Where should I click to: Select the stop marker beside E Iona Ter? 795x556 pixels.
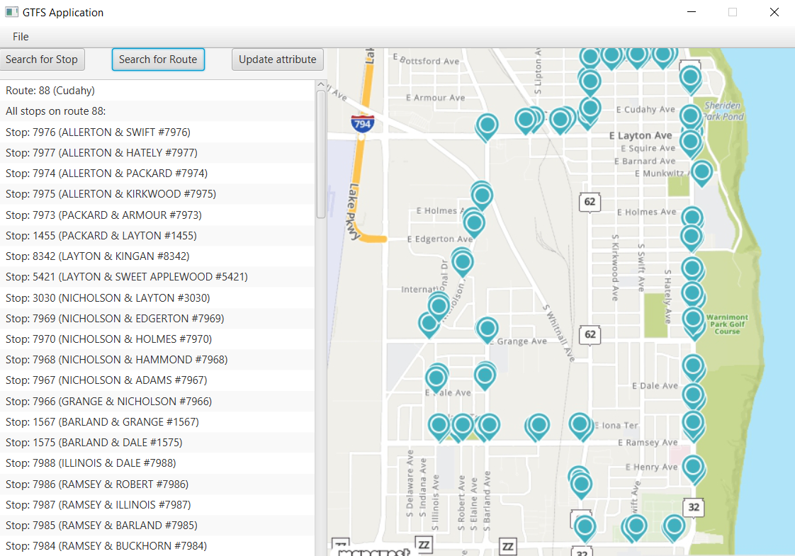tap(580, 424)
